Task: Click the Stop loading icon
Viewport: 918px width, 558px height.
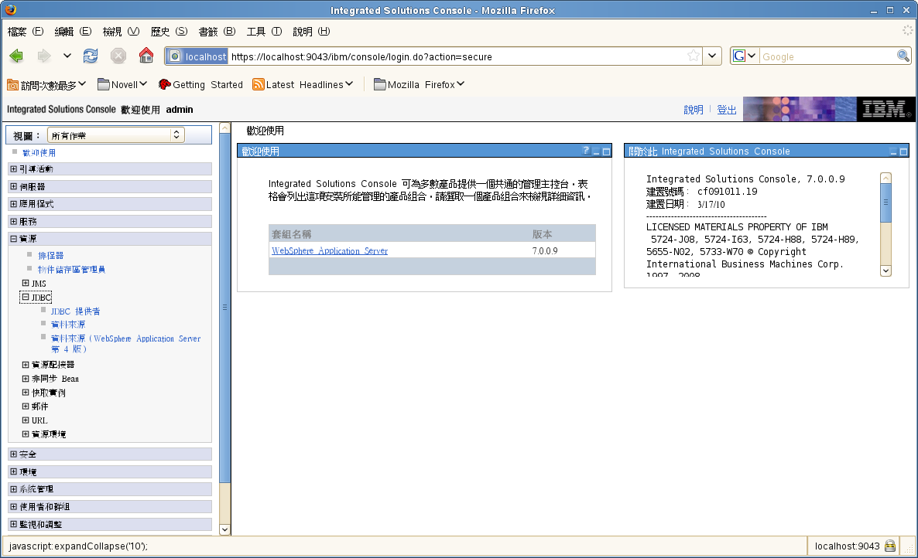Action: tap(118, 56)
